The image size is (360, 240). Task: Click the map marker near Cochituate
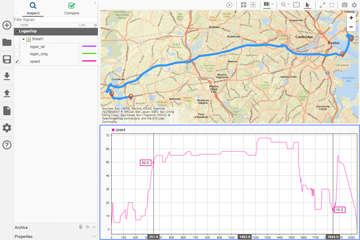pyautogui.click(x=112, y=94)
